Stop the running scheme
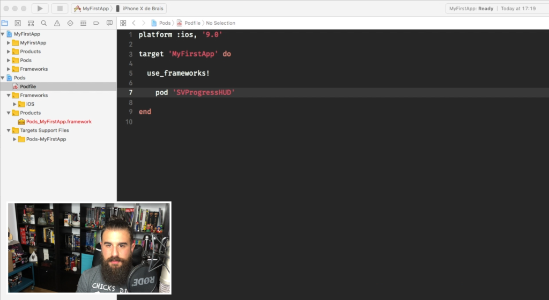This screenshot has height=300, width=549. (60, 9)
